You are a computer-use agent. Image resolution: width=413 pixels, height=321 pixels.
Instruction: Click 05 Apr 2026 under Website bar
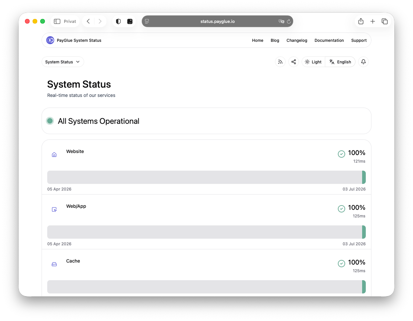tap(59, 189)
